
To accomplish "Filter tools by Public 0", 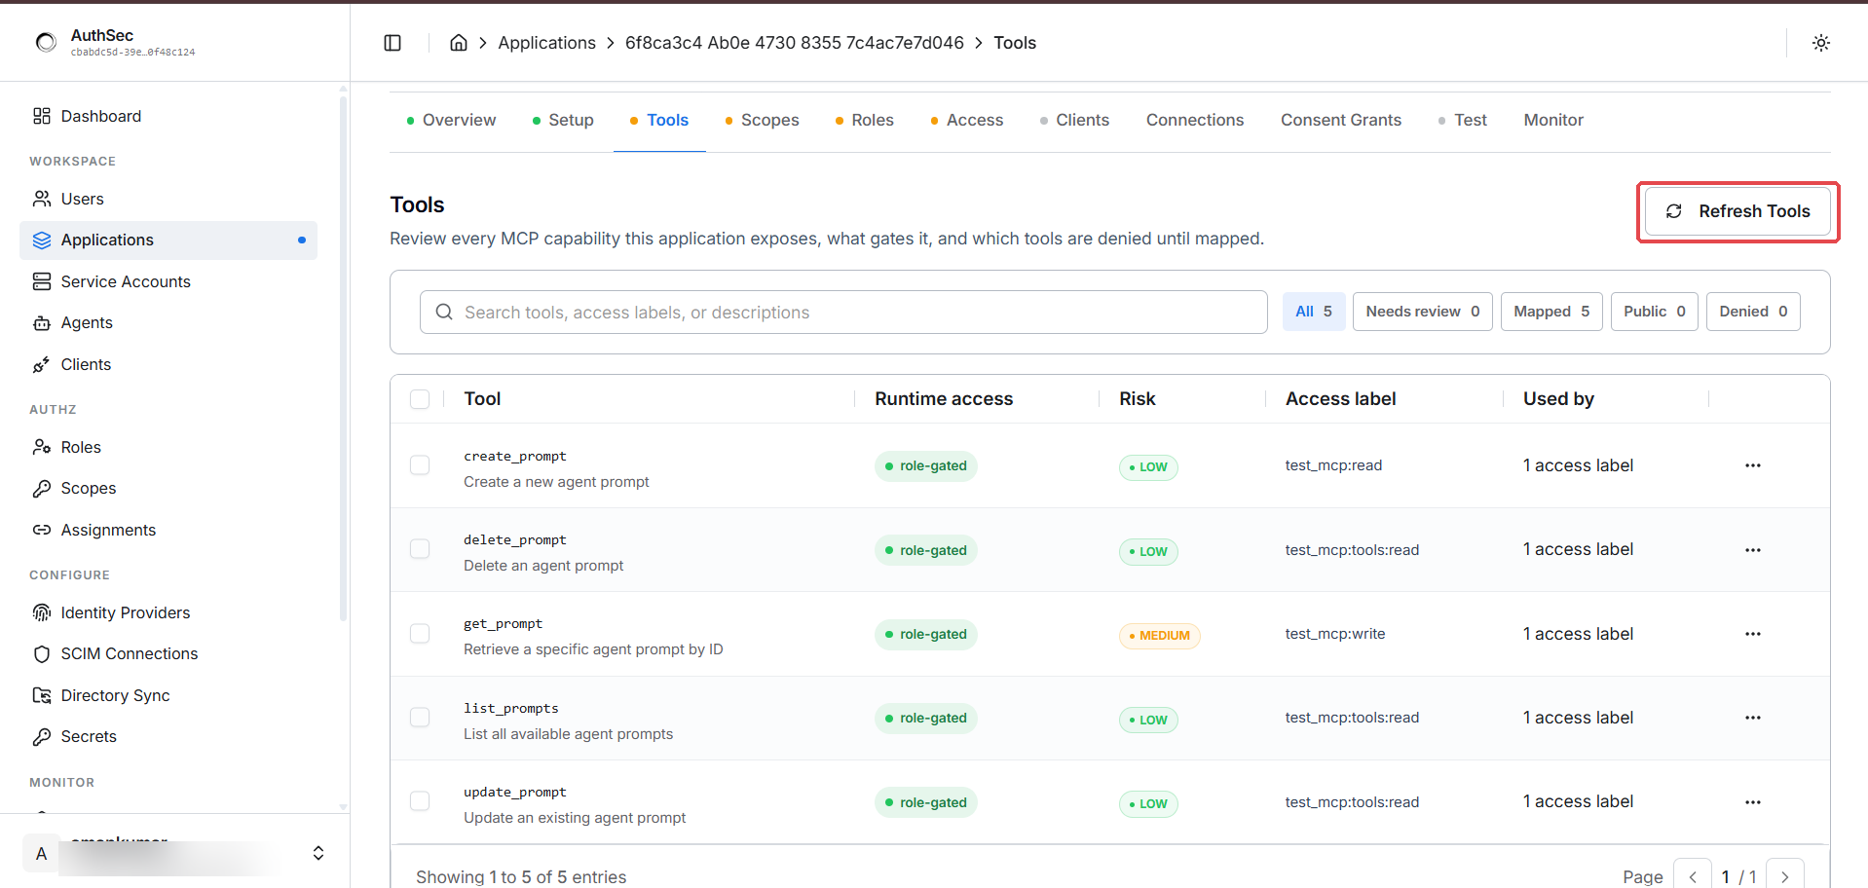I will 1655,312.
